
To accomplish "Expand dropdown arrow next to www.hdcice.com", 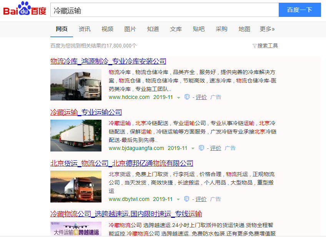I will click(x=178, y=97).
